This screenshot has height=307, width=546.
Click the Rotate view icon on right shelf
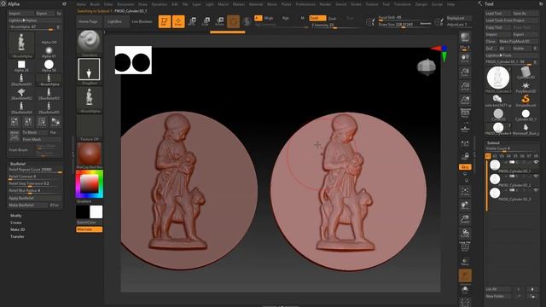coord(465,233)
